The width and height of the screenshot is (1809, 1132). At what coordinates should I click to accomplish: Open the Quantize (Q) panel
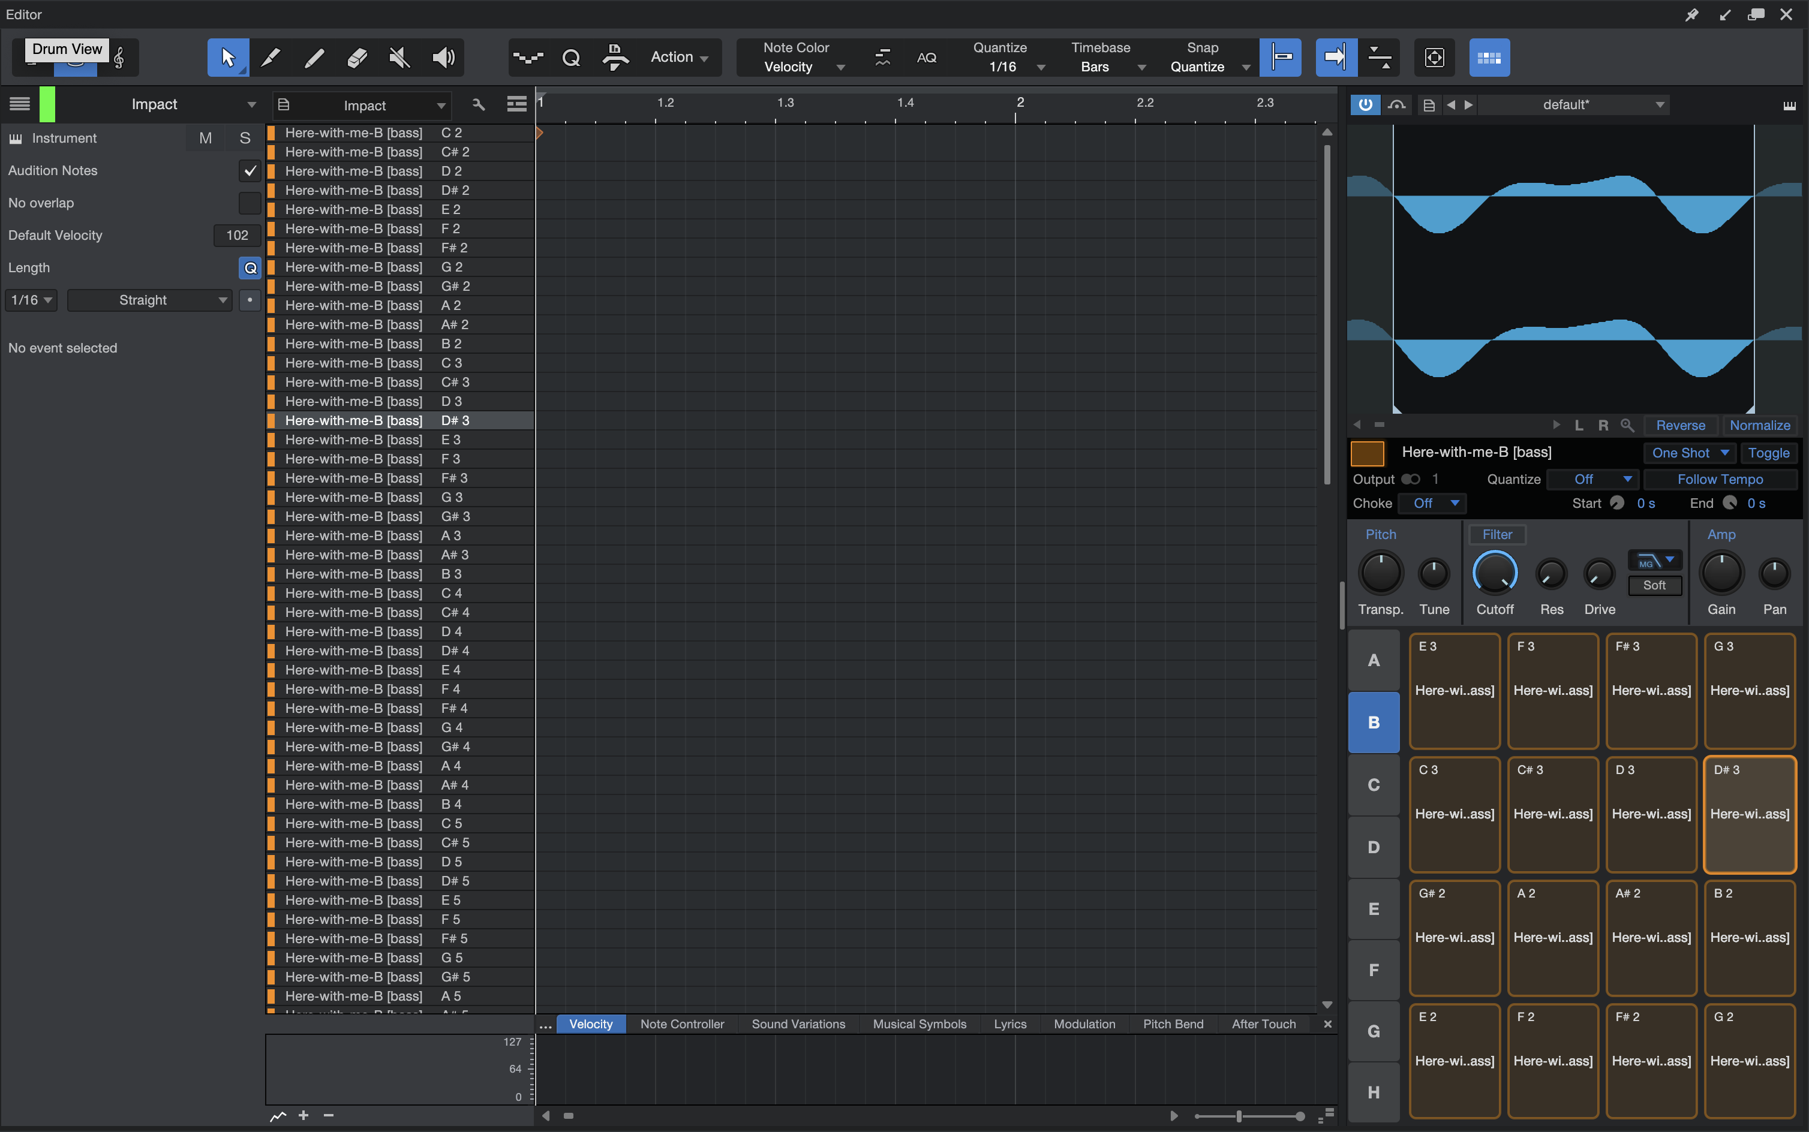pos(571,57)
